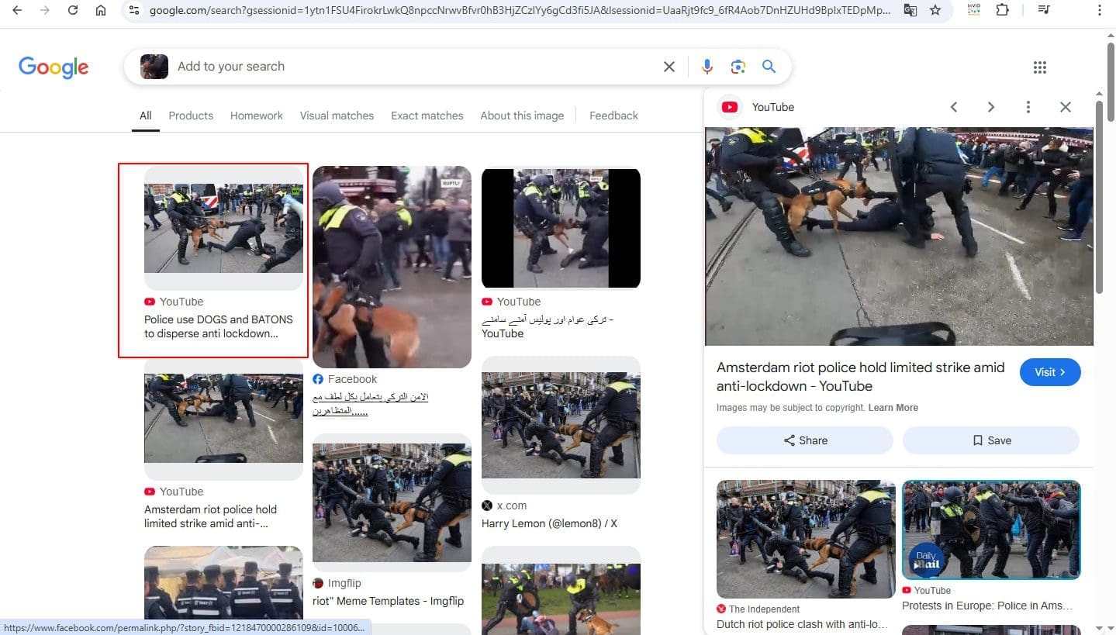This screenshot has height=635, width=1116.
Task: Open more options in preview panel
Action: pyautogui.click(x=1028, y=107)
